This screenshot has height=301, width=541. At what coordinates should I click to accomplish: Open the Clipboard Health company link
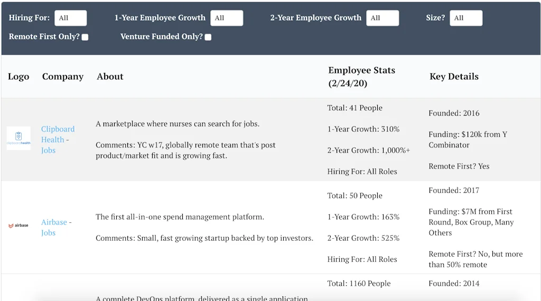click(x=58, y=134)
